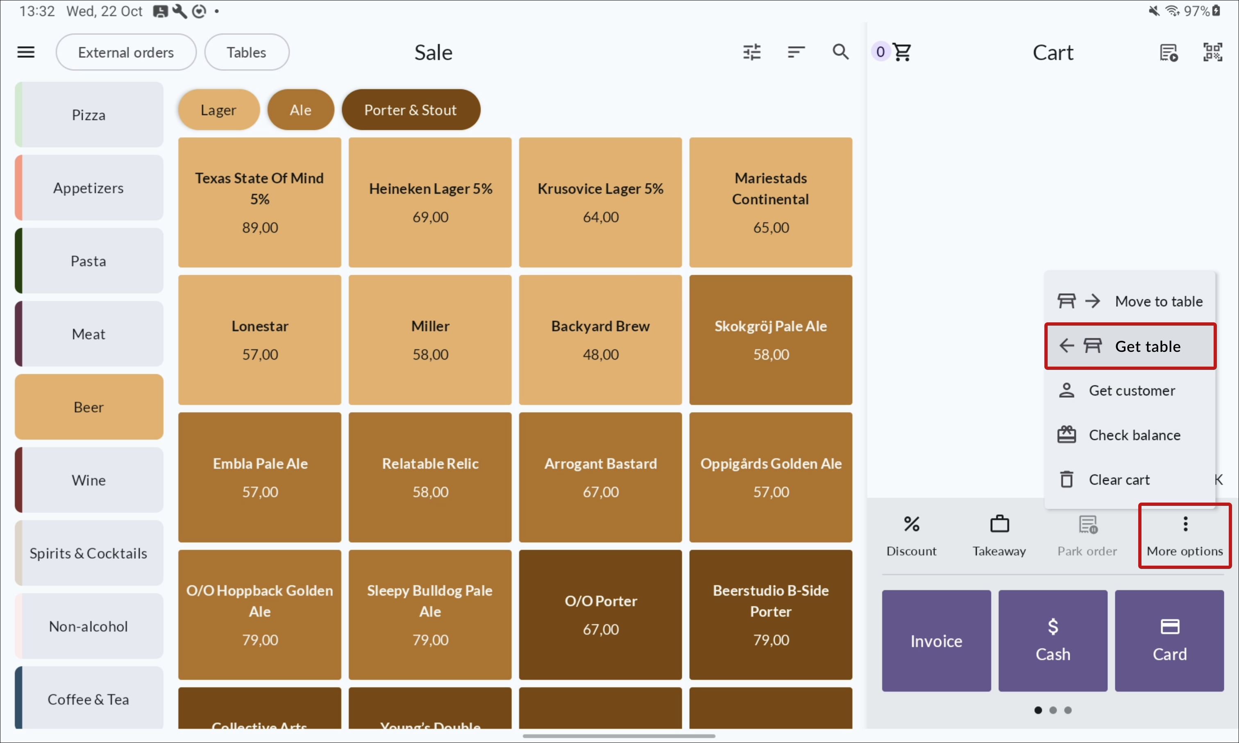Go to second payment page dot
Viewport: 1239px width, 743px height.
(x=1053, y=710)
